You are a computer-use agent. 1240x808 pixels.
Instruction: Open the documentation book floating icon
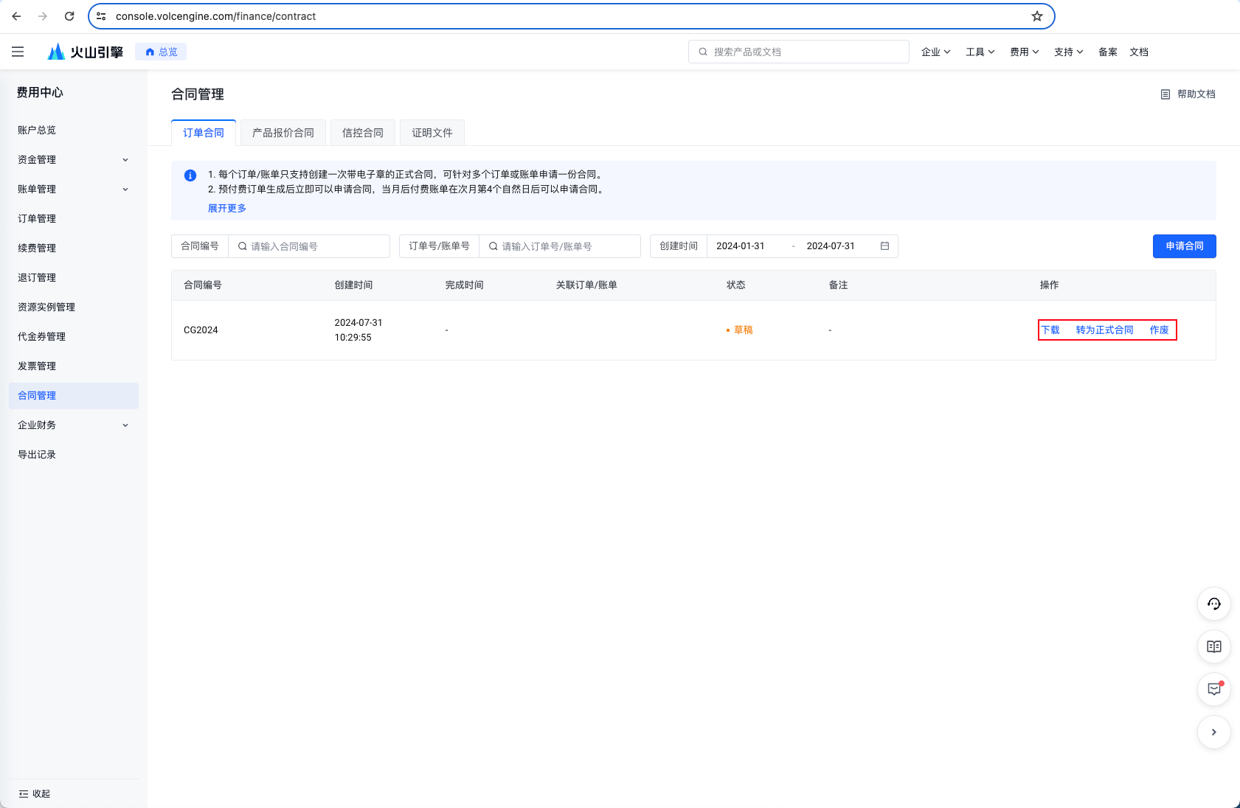(x=1213, y=647)
